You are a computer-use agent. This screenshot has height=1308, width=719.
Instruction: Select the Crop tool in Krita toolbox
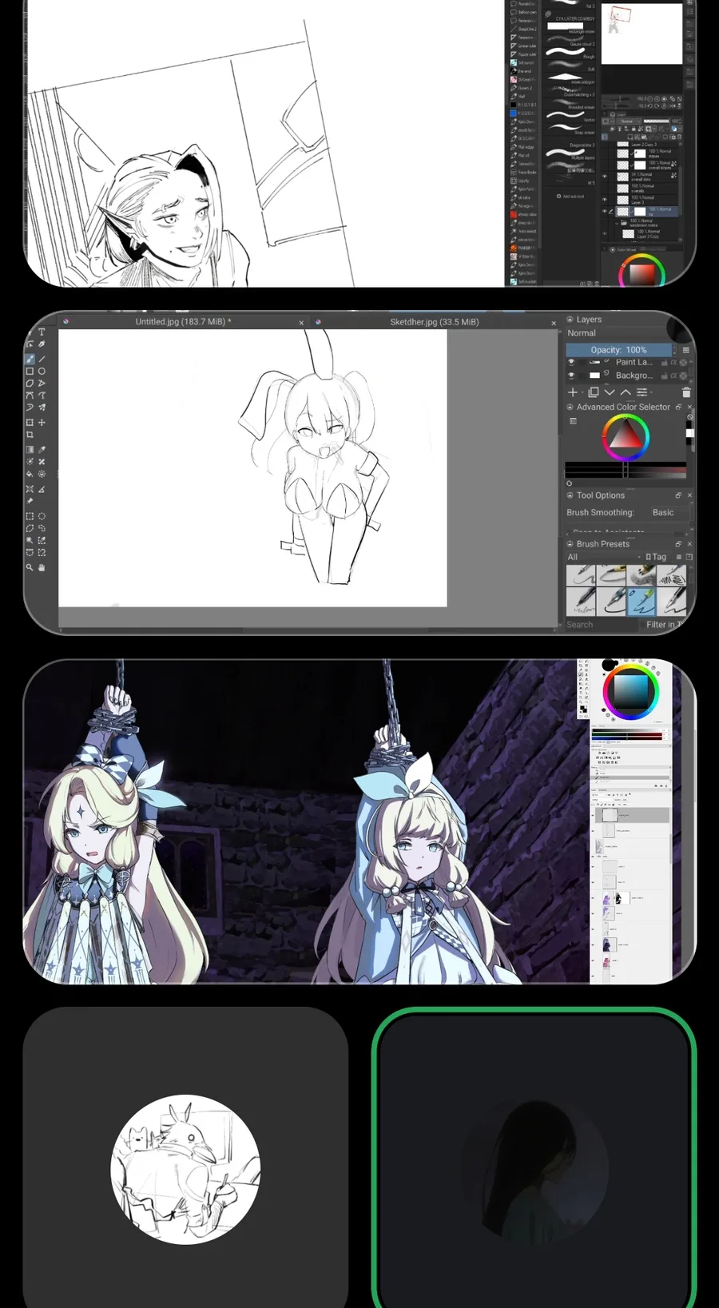(30, 435)
